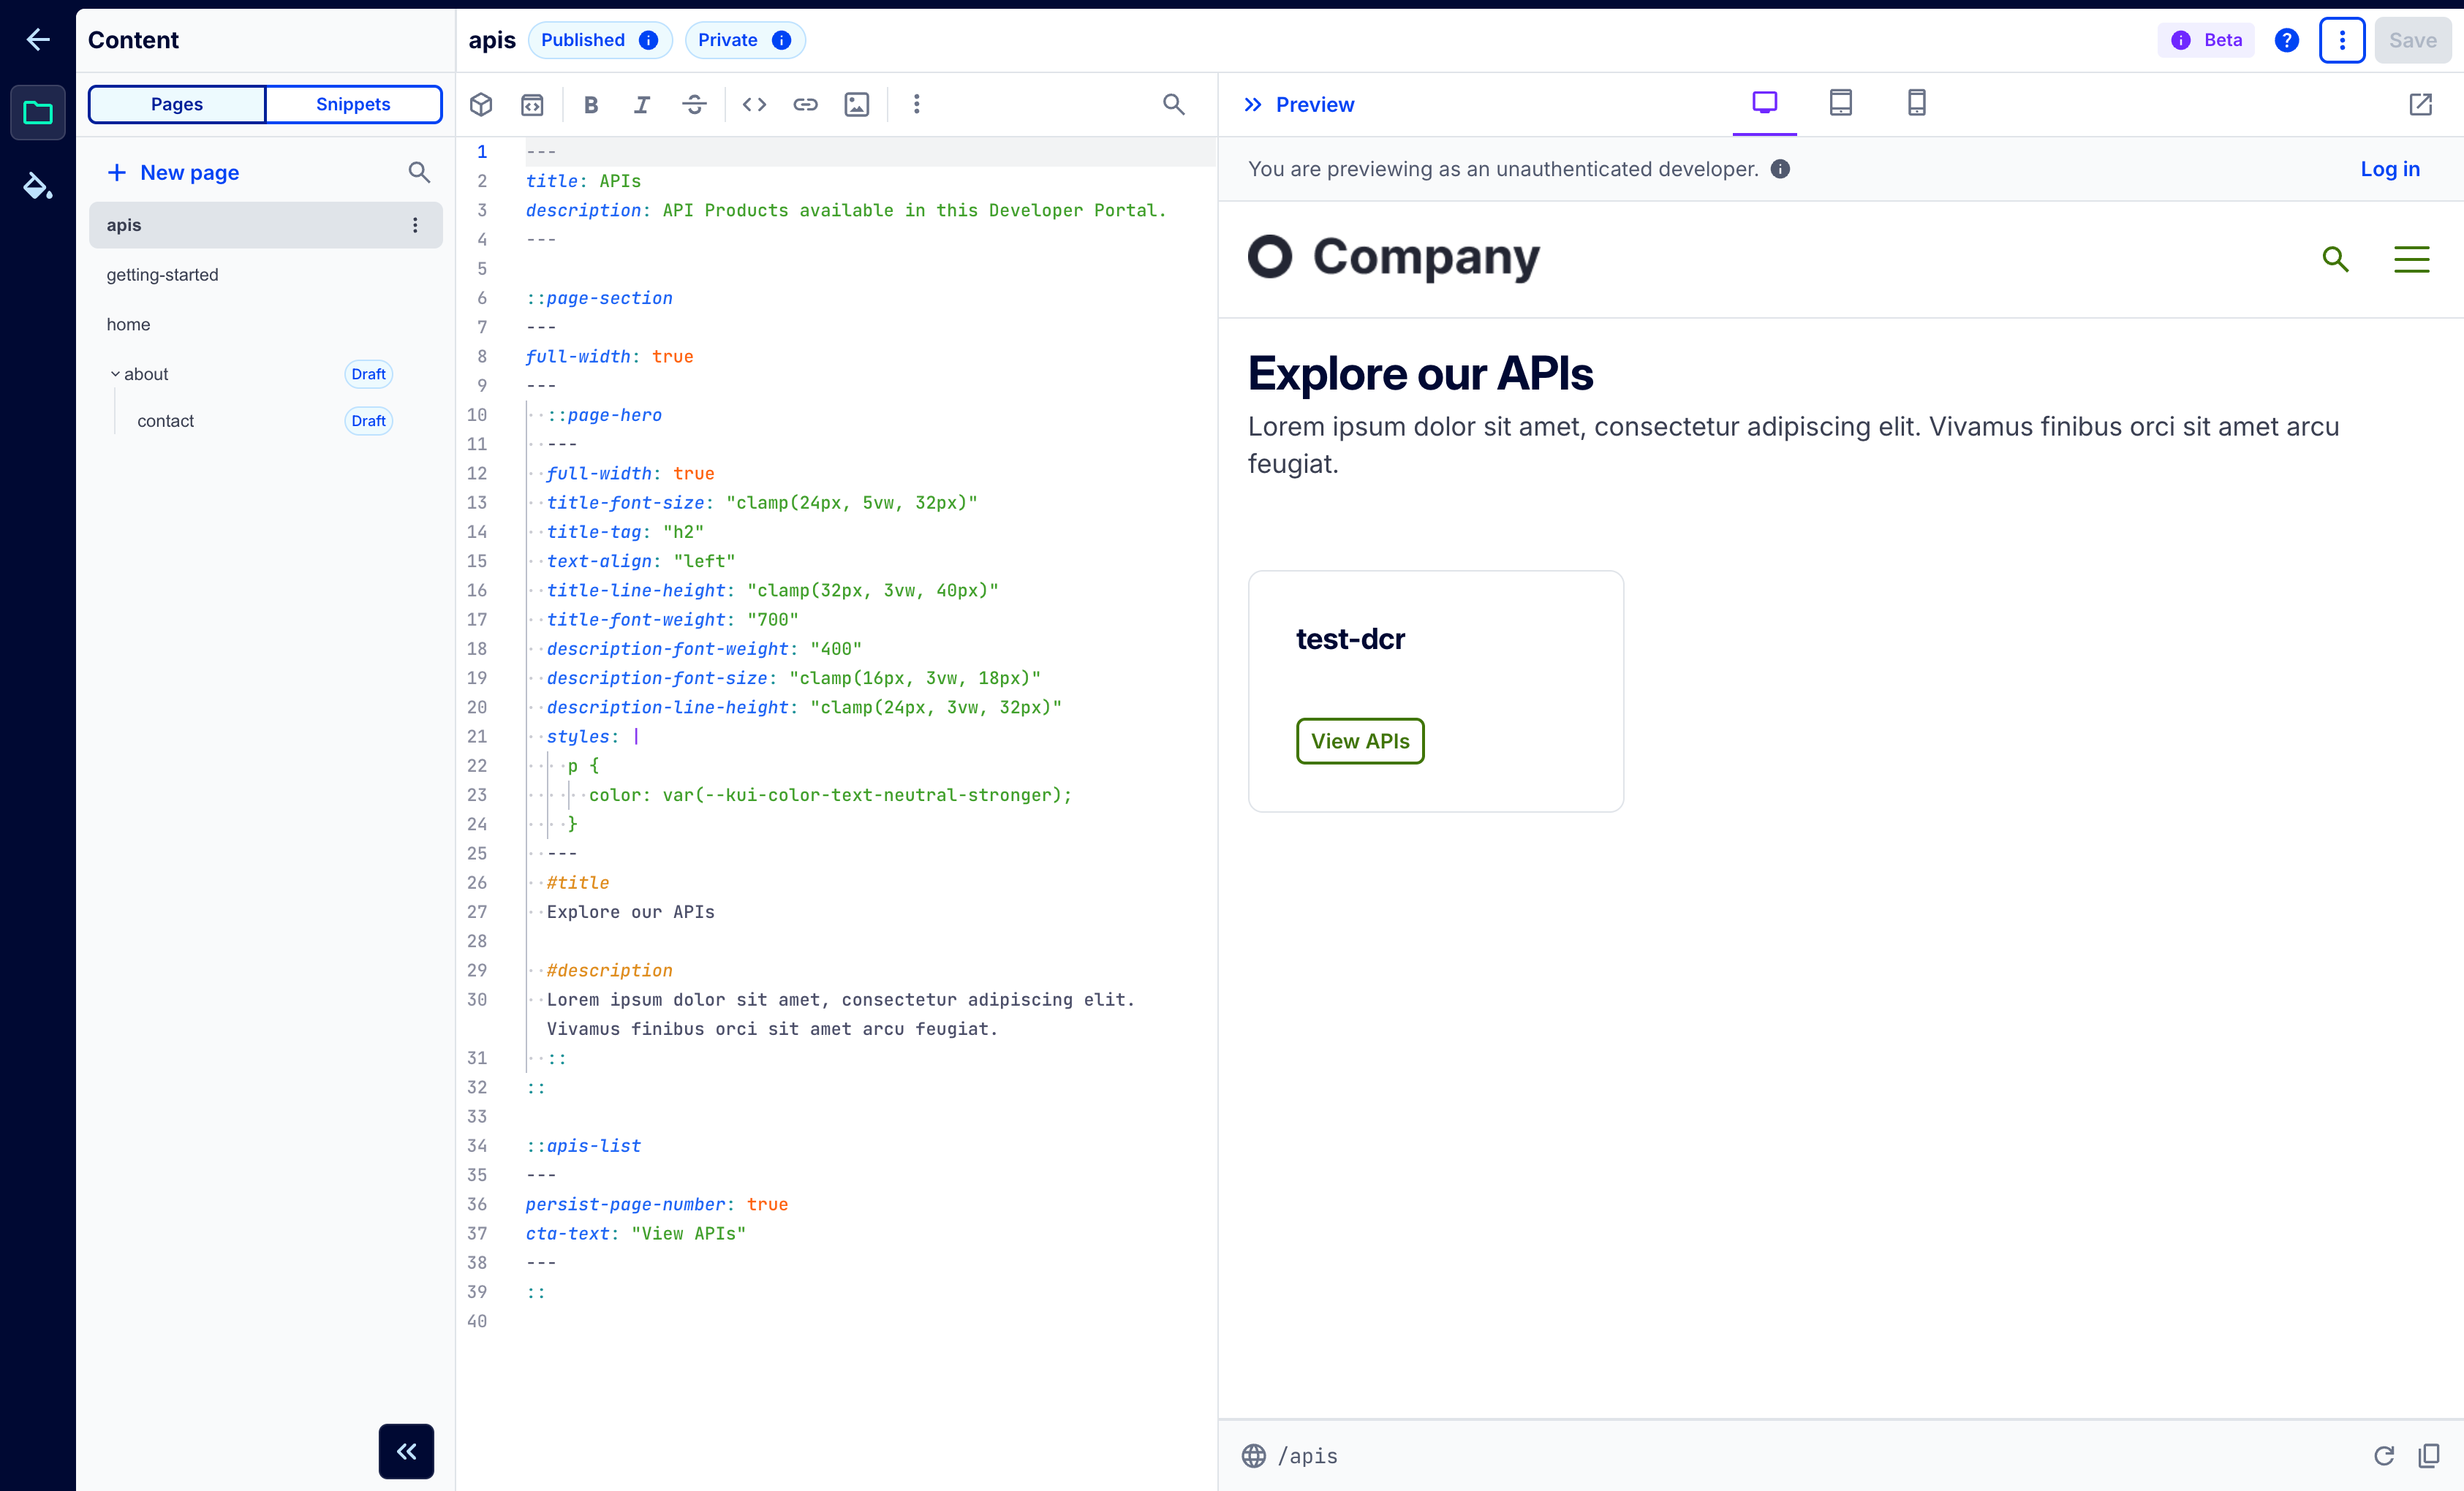Viewport: 2464px width, 1491px height.
Task: Click the Draft badge next to contact
Action: (x=368, y=421)
